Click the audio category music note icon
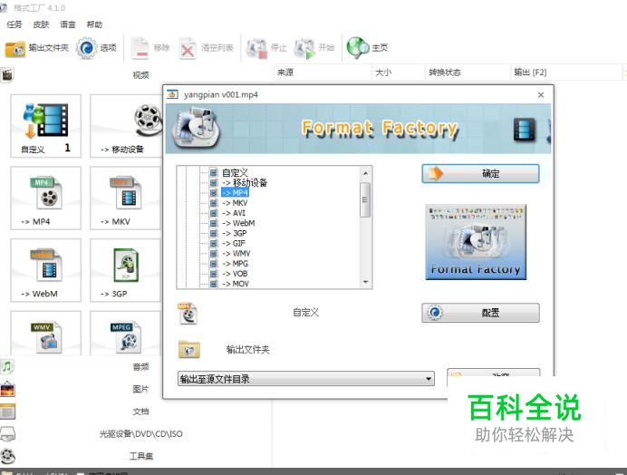This screenshot has height=475, width=627. [x=7, y=366]
